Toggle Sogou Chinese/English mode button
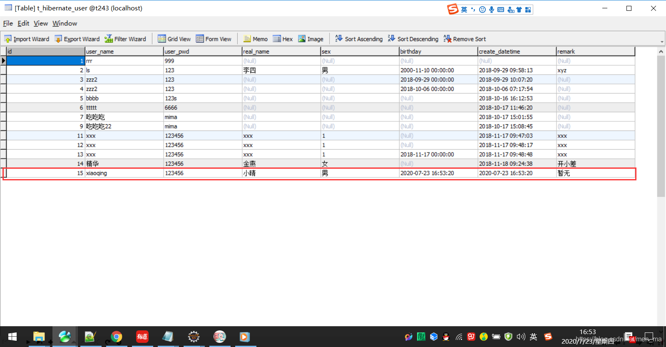The image size is (666, 347). click(464, 10)
